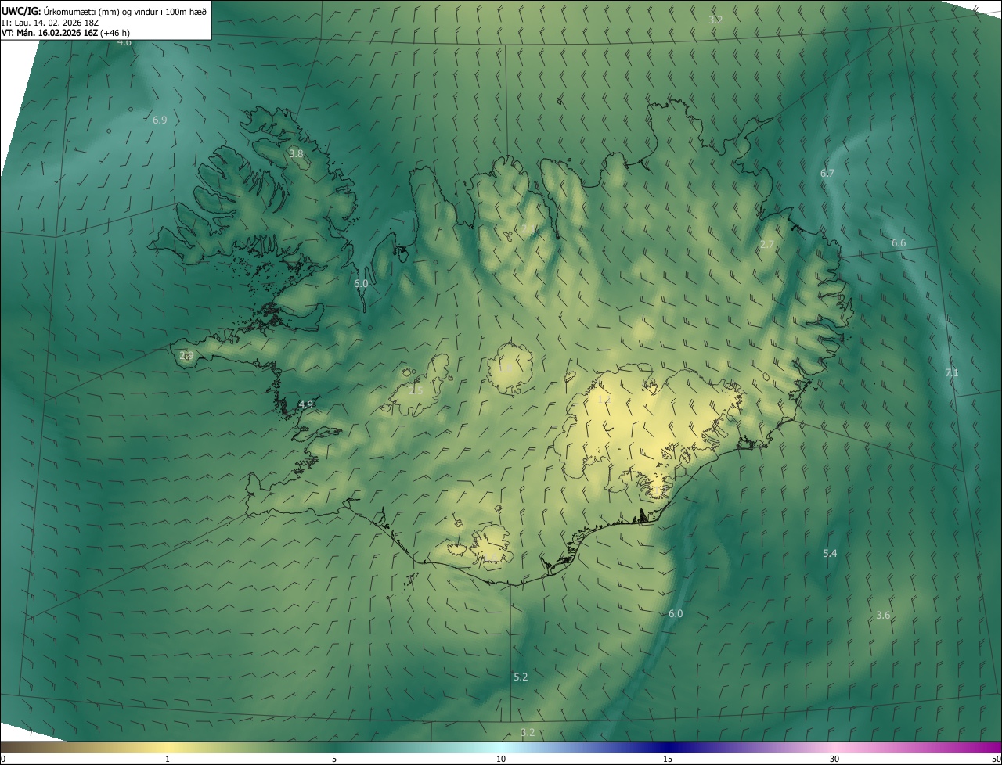Select the 4.9 value label
The height and width of the screenshot is (765, 1002).
pos(306,405)
